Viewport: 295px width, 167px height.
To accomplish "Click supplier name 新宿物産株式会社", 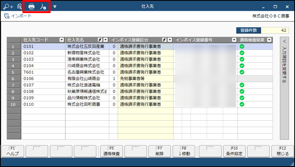I will [x=84, y=53].
